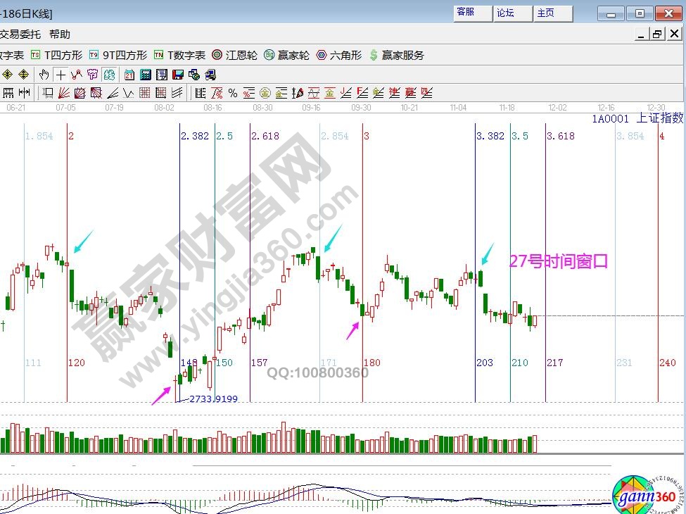
Task: Restore down the inner chart window
Action: 656,34
